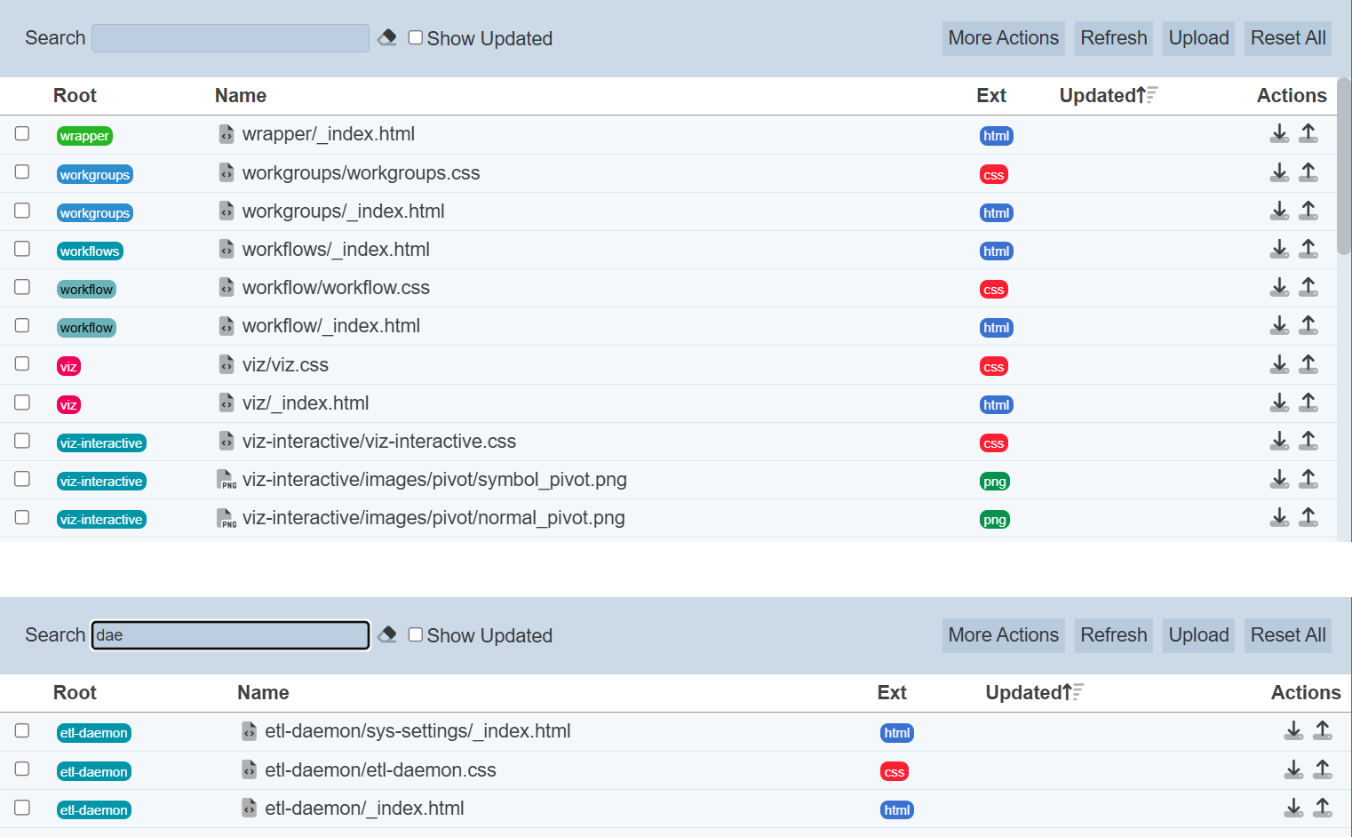1352x837 pixels.
Task: Download etl-daemon/etl-daemon.css file
Action: pos(1293,769)
